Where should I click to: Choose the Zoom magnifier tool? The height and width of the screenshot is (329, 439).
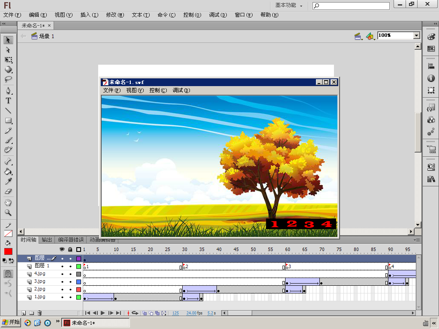point(8,212)
